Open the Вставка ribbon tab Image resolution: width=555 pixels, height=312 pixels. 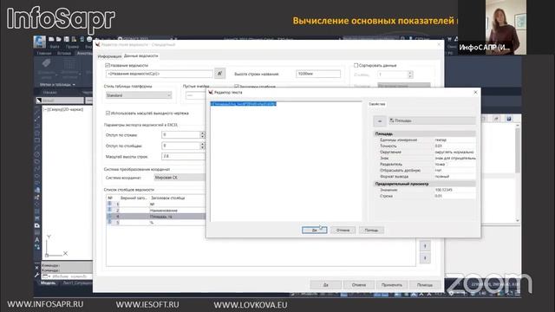(x=64, y=53)
